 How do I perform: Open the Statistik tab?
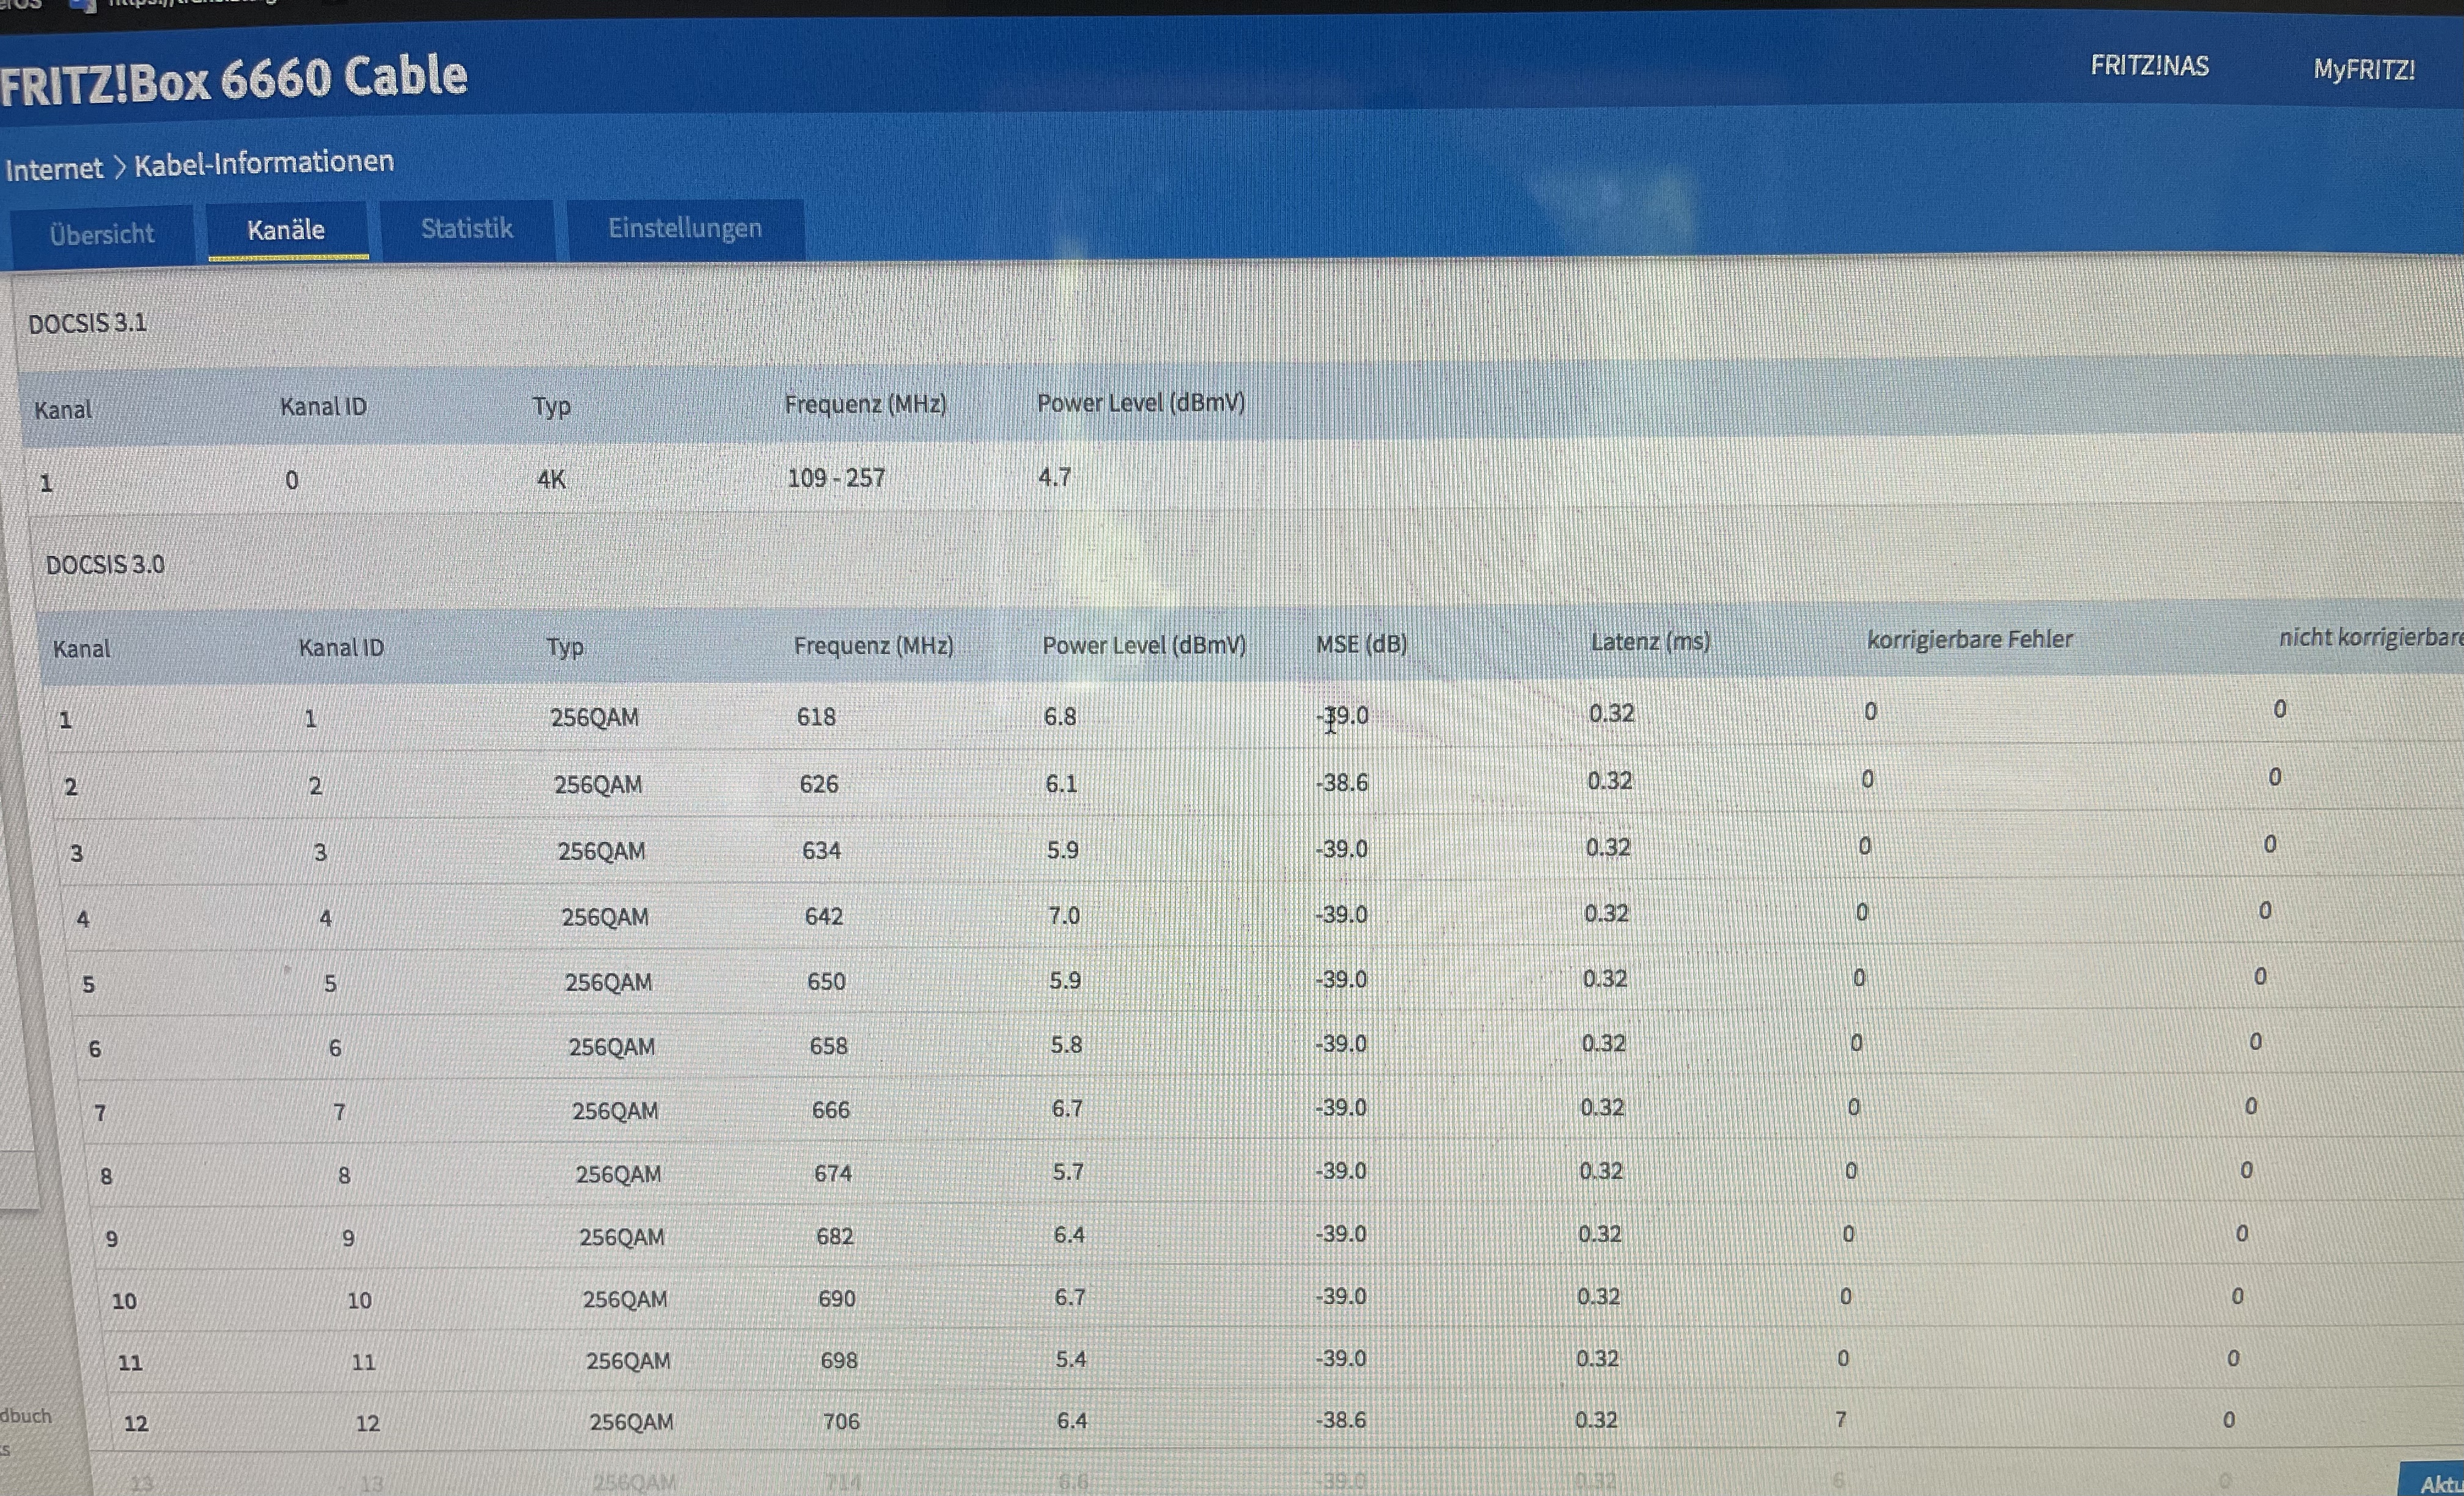coord(466,229)
